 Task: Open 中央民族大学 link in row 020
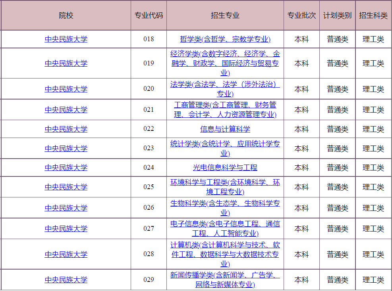tap(66, 89)
